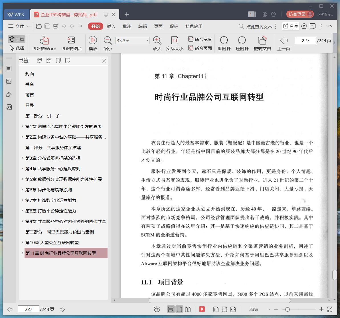This screenshot has height=318, width=340.
Task: Click the page number field in the toolbar
Action: pyautogui.click(x=305, y=40)
